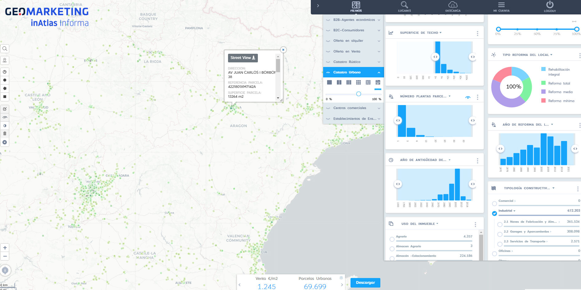Open the Filtros tab
581x290 pixels.
click(x=356, y=6)
